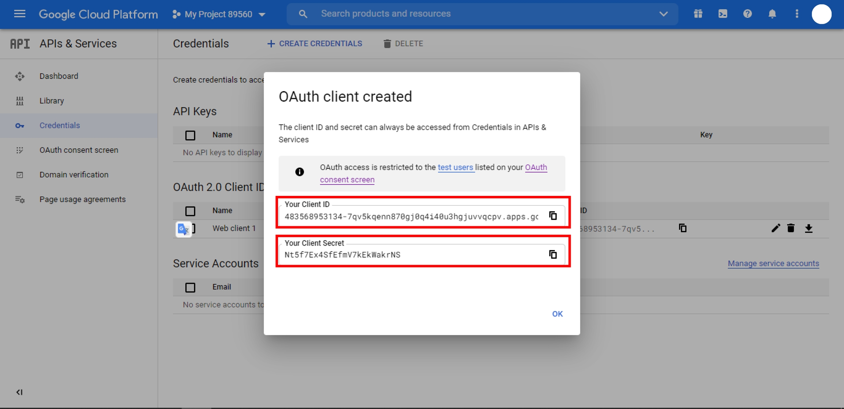Tick the Service Accounts Email checkbox
Image resolution: width=844 pixels, height=409 pixels.
click(190, 287)
